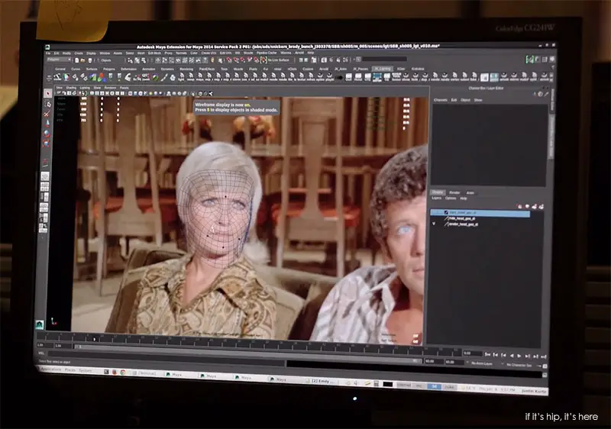Select the JK_Lighting shelf tab
Viewport: 611px width, 429px height.
(x=383, y=69)
